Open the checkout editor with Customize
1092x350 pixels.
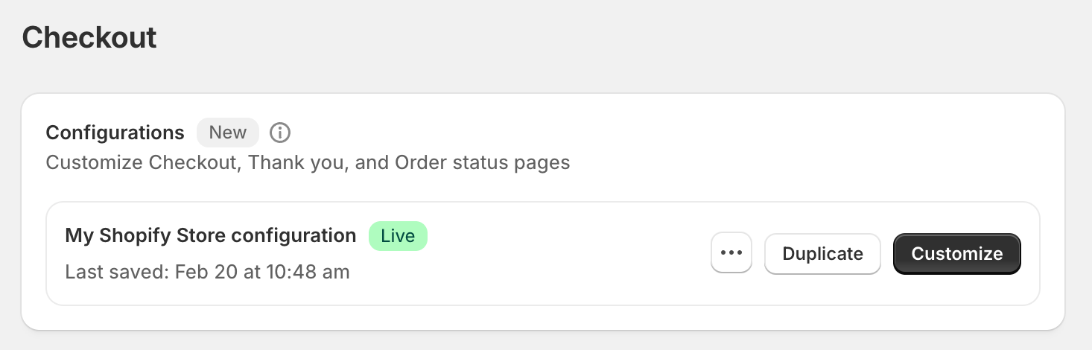click(x=956, y=253)
